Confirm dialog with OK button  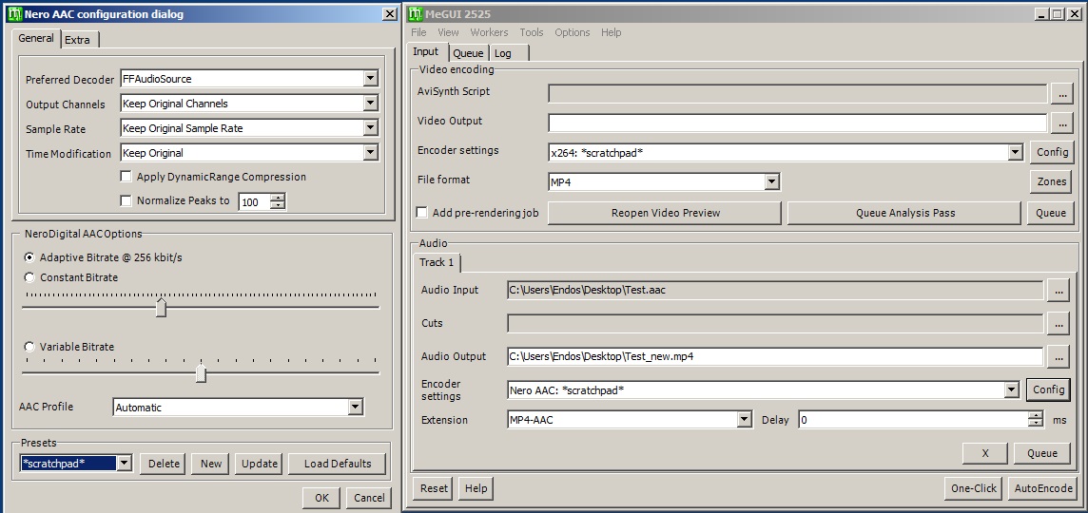[321, 498]
